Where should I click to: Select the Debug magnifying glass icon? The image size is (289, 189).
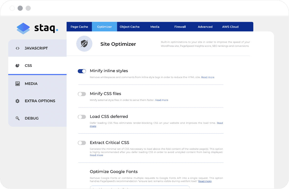click(x=17, y=118)
